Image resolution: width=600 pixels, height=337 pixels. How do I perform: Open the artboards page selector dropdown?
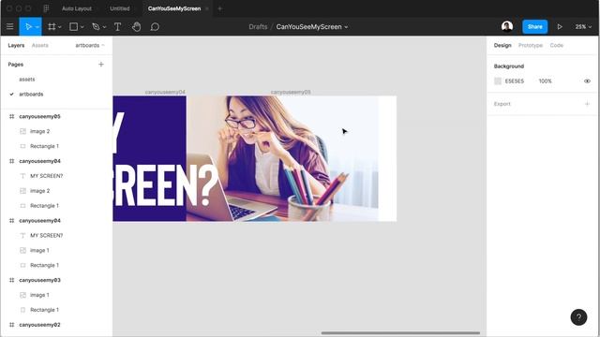point(90,45)
